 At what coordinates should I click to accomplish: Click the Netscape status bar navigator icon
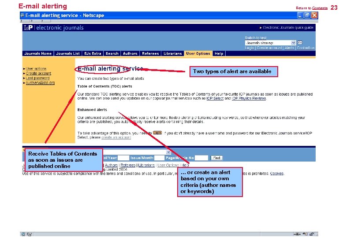click(23, 234)
